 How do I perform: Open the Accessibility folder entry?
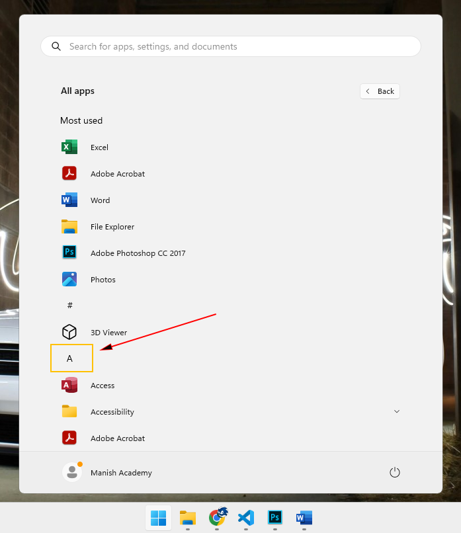112,412
